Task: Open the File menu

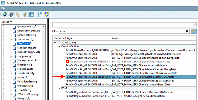Action: [x=3, y=8]
